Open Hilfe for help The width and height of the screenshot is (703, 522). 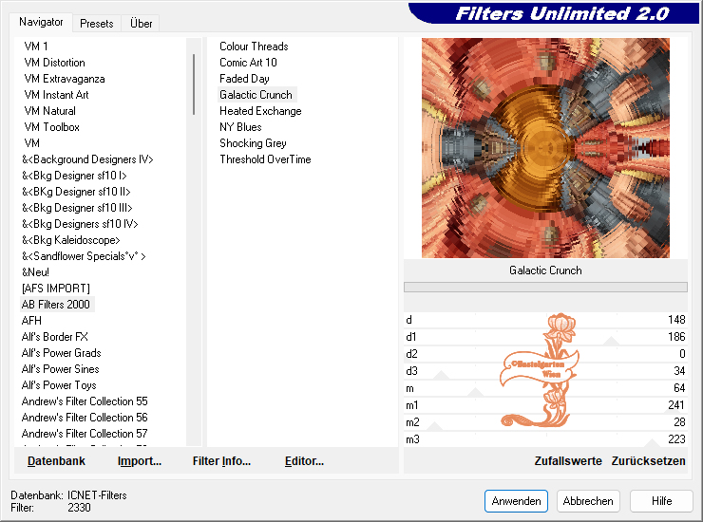tap(662, 501)
